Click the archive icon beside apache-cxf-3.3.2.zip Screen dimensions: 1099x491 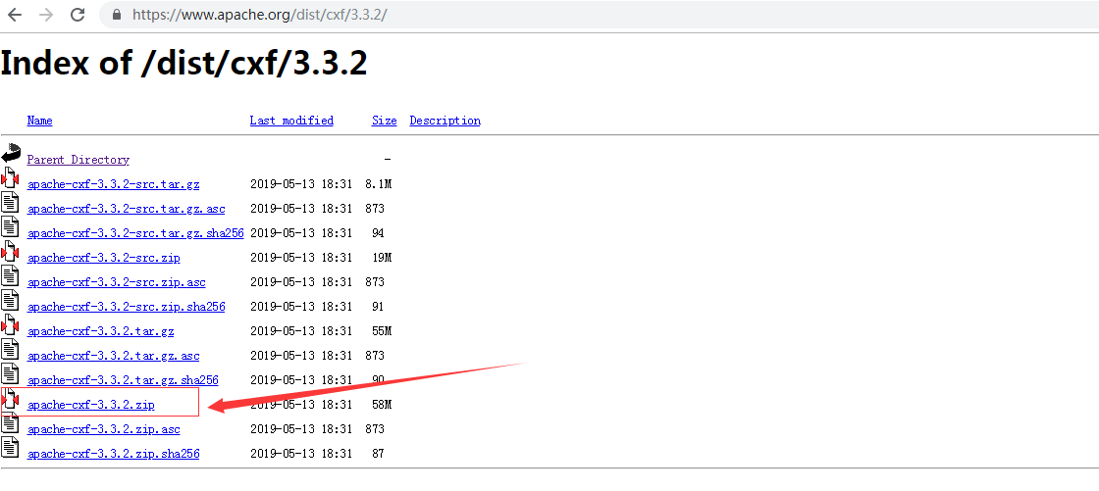10,399
